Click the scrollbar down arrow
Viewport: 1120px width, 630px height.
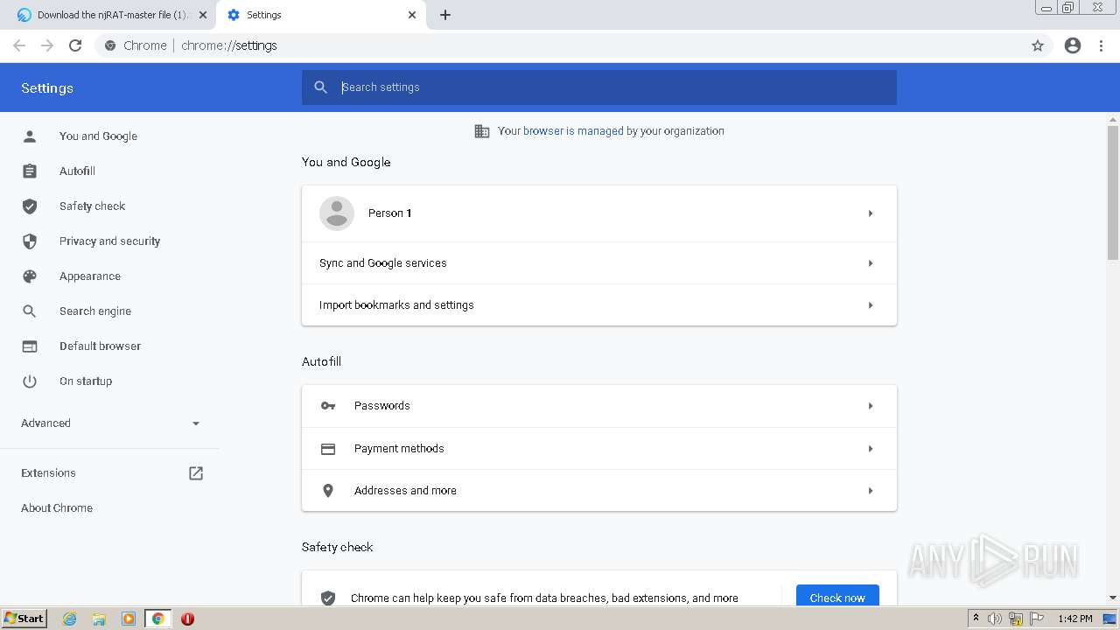[1113, 598]
